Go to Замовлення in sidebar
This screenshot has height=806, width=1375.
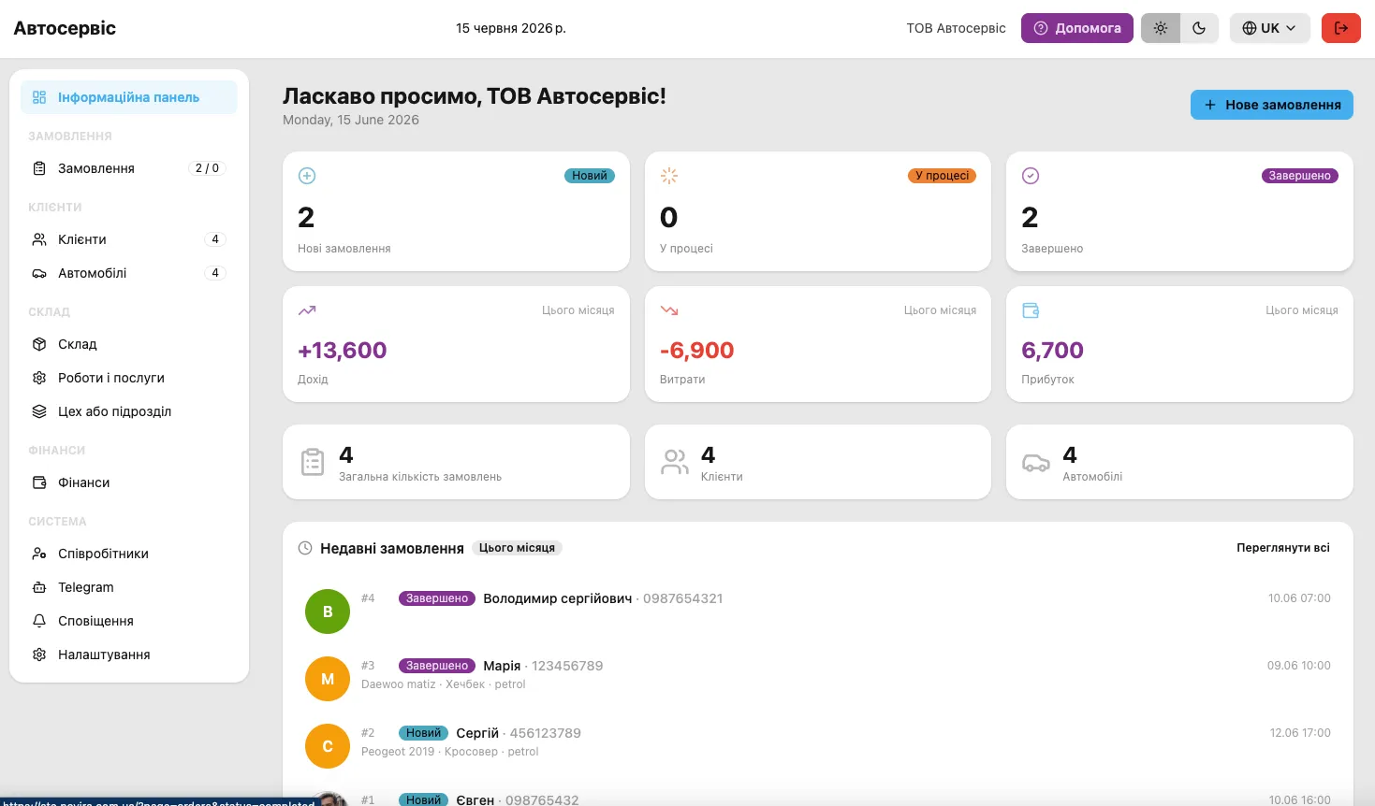(x=129, y=168)
